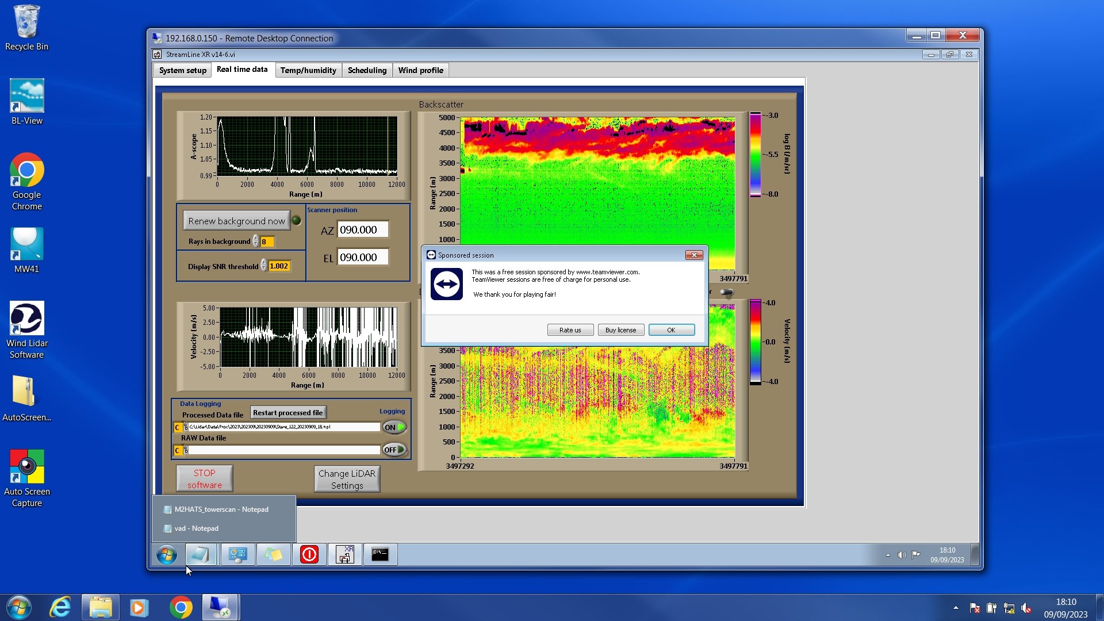This screenshot has height=621, width=1104.
Task: Click the backscatter color scale bar
Action: (755, 154)
